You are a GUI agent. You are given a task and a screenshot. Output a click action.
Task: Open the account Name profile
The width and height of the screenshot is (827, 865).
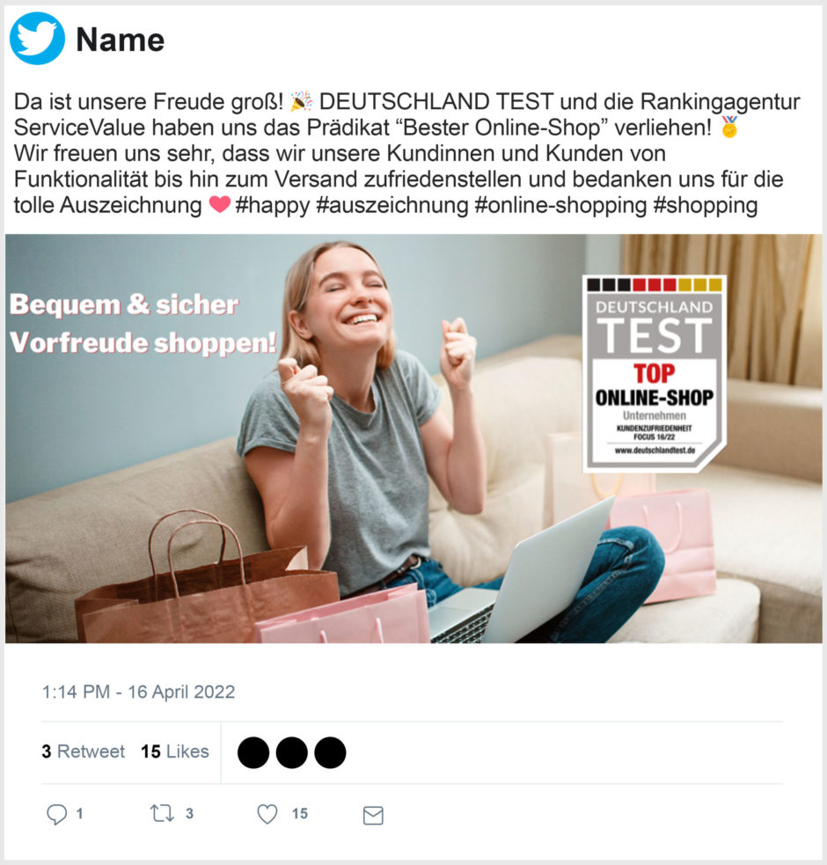coord(121,40)
